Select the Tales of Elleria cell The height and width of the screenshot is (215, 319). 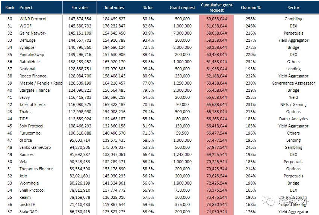[x=32, y=104]
